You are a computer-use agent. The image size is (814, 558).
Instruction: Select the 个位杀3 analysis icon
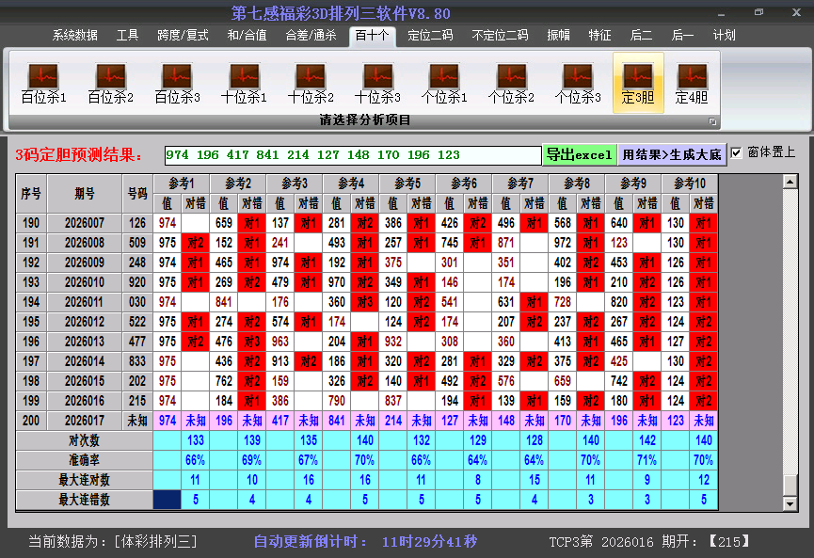(578, 83)
